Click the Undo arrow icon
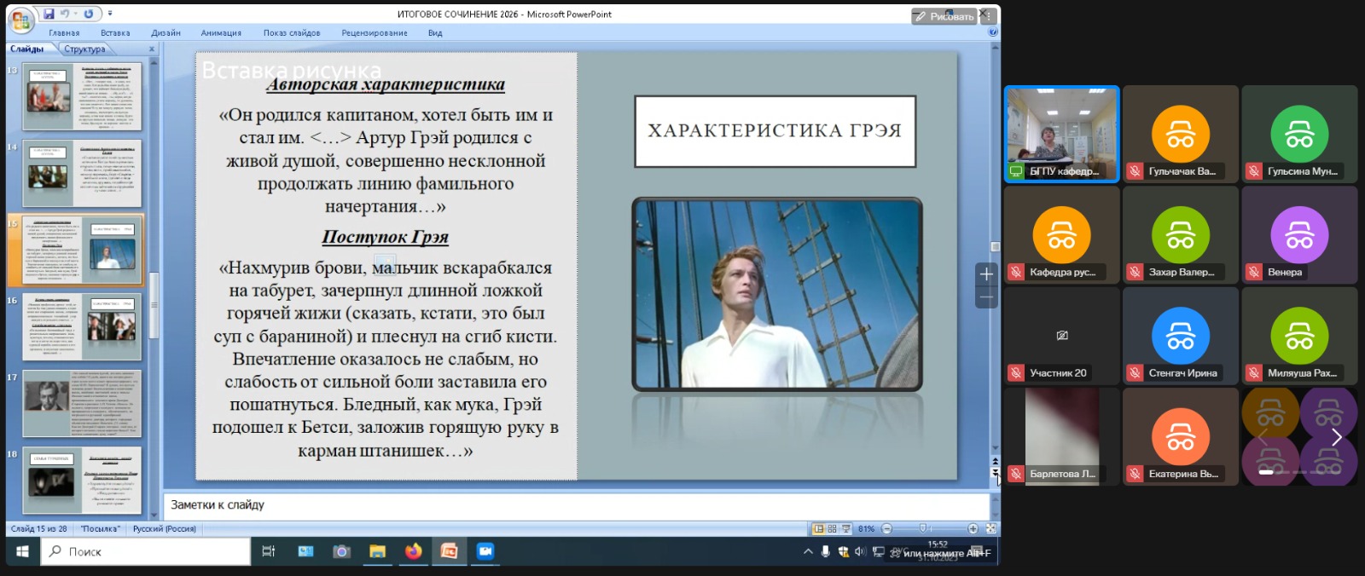Viewport: 1365px width, 576px height. point(64,14)
